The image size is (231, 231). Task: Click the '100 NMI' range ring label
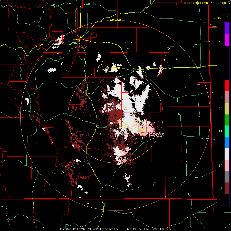[115, 20]
